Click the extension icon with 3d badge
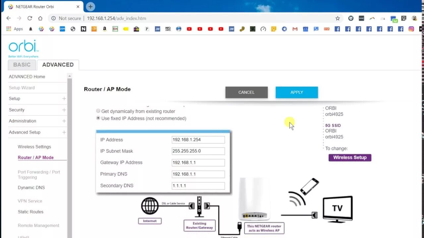The width and height of the screenshot is (424, 238). click(394, 19)
